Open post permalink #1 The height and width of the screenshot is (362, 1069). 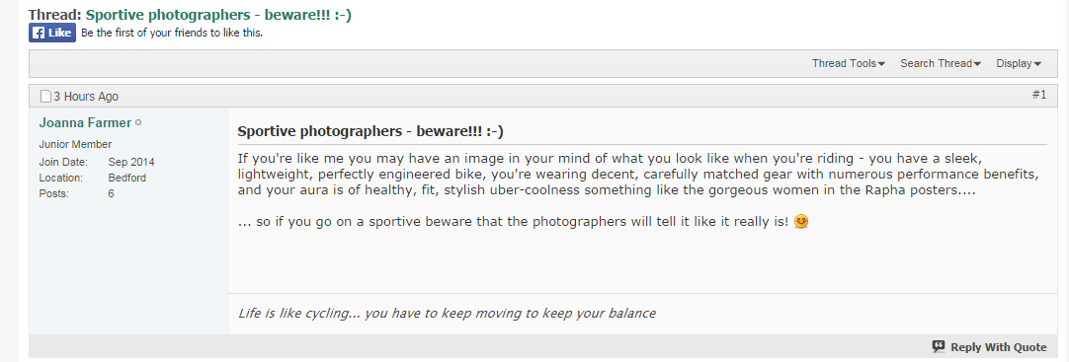(x=1039, y=96)
